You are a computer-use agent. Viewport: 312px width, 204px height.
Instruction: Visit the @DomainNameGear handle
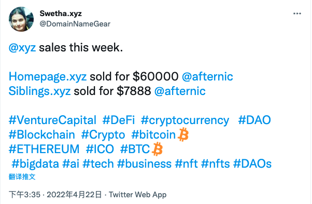[x=75, y=24]
